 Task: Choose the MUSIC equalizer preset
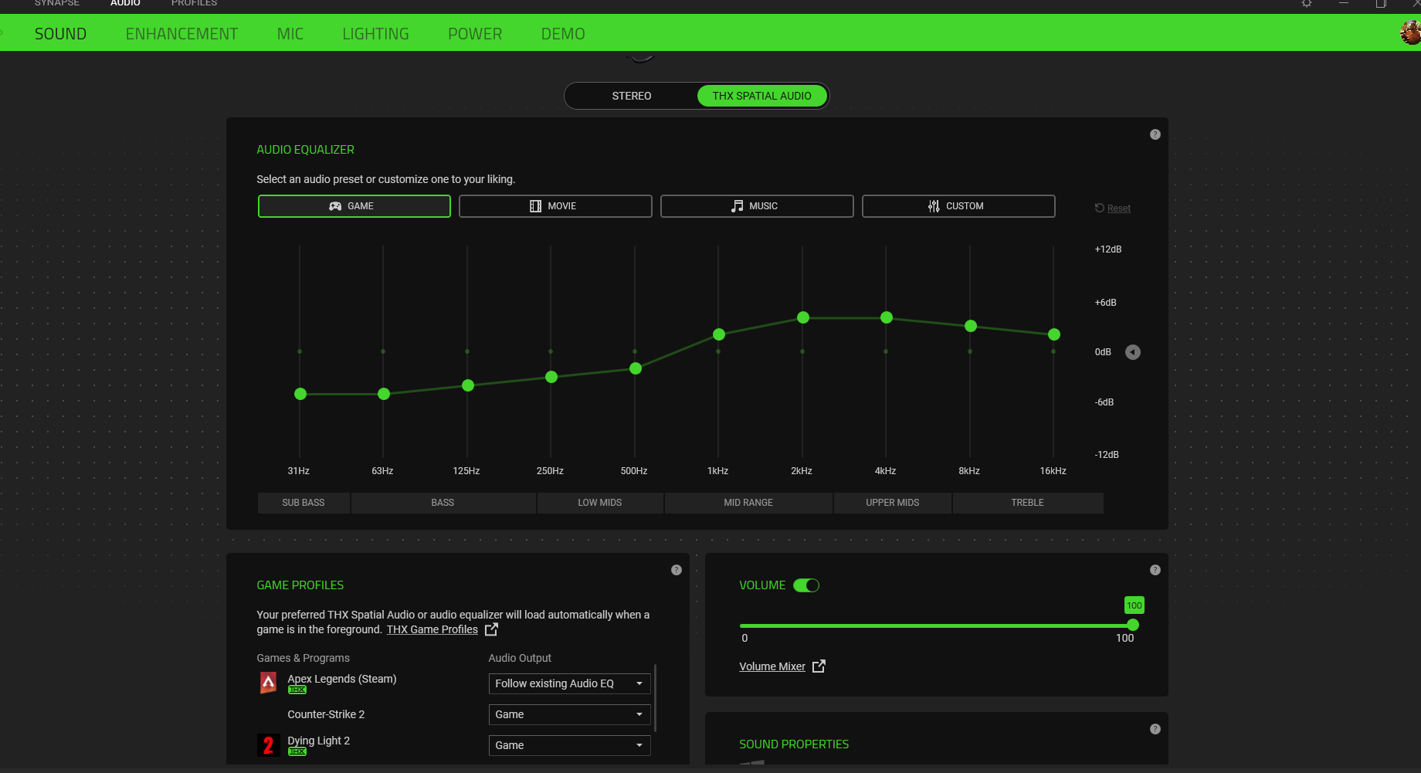coord(757,206)
